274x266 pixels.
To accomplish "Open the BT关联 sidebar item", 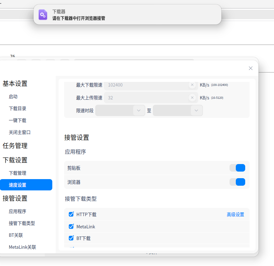I will point(16,235).
